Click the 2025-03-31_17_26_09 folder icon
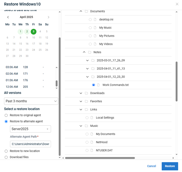Viewport: 182px width, 172px height. click(93, 60)
